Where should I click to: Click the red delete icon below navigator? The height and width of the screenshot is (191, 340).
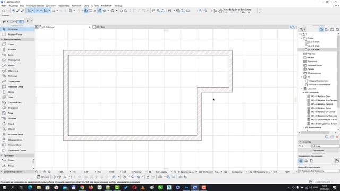[x=337, y=137]
